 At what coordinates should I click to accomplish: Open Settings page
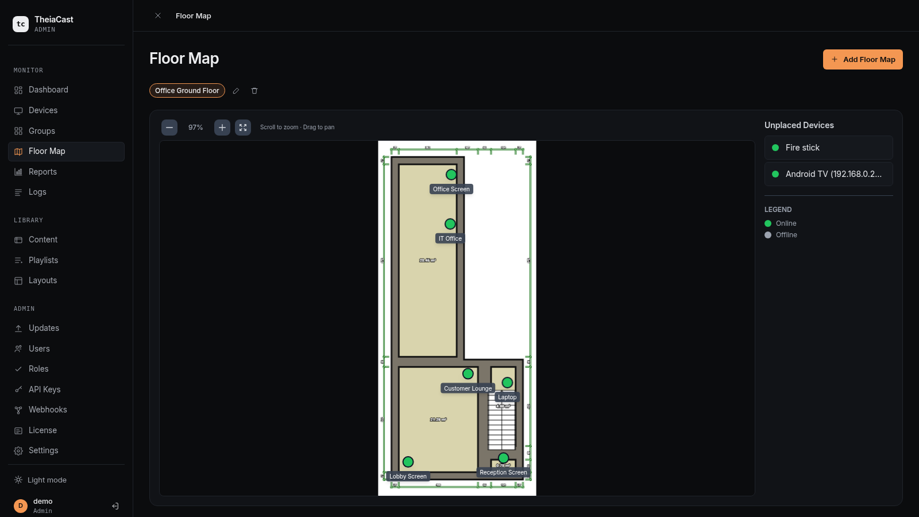(x=66, y=450)
